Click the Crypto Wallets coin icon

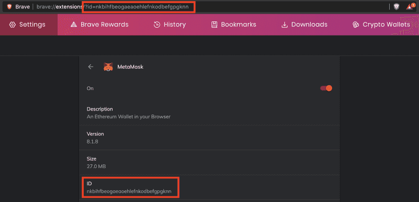point(356,25)
